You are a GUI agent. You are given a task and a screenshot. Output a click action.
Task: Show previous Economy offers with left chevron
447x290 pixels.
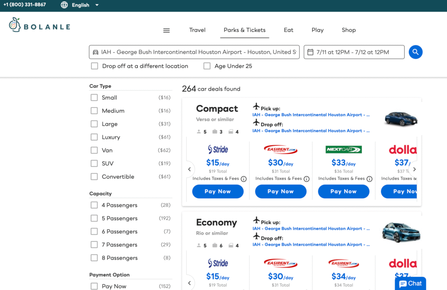[x=189, y=283]
